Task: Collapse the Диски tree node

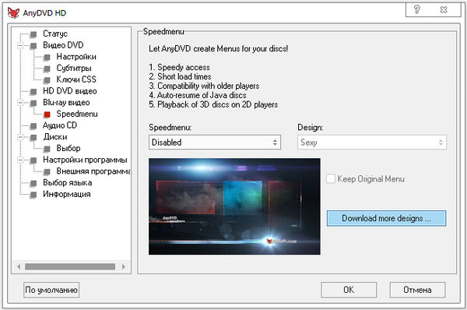Action: click(20, 137)
